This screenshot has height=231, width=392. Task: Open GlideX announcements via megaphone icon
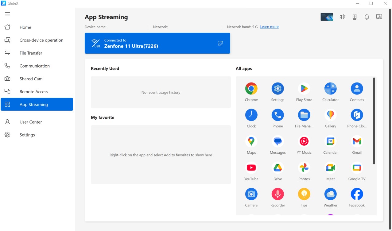(342, 17)
